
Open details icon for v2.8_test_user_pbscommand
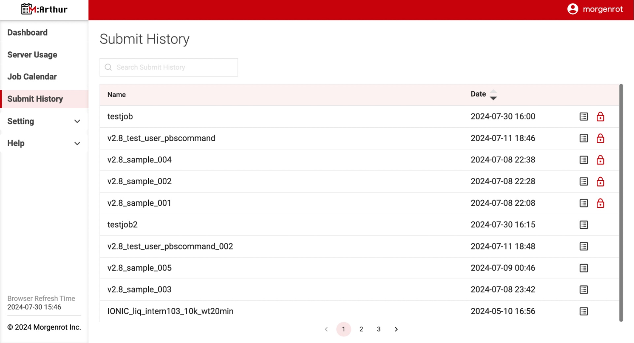tap(584, 138)
